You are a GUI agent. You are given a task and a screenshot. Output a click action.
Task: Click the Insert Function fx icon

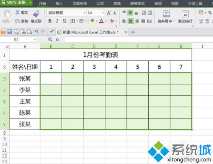point(57,40)
